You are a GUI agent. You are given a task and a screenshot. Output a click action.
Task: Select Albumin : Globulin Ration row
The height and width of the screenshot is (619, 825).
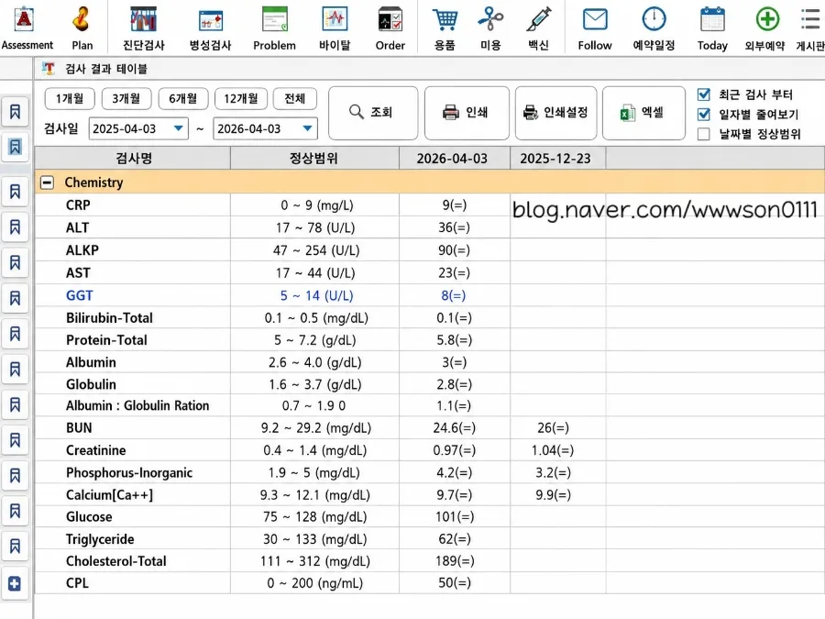pos(137,405)
